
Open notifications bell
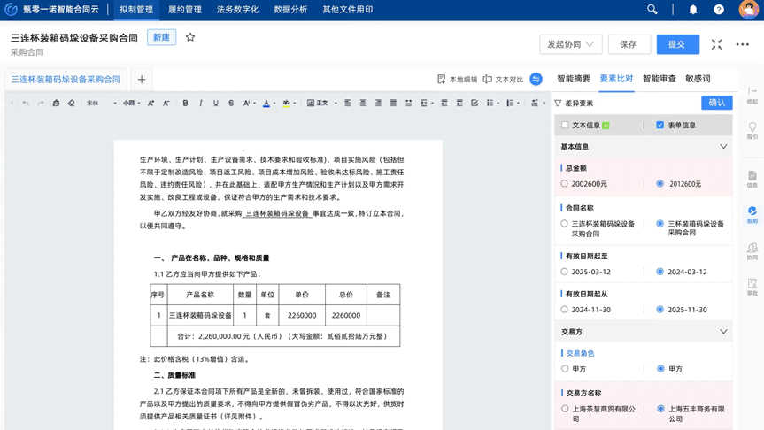(x=693, y=9)
